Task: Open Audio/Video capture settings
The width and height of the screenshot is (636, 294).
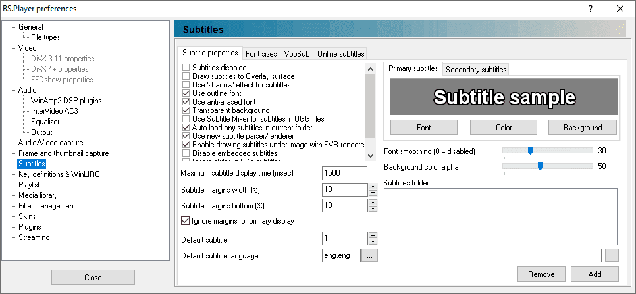Action: tap(51, 143)
